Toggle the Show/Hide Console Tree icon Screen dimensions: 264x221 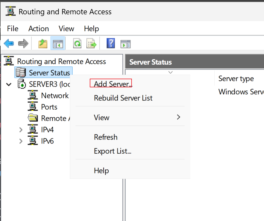pos(58,43)
